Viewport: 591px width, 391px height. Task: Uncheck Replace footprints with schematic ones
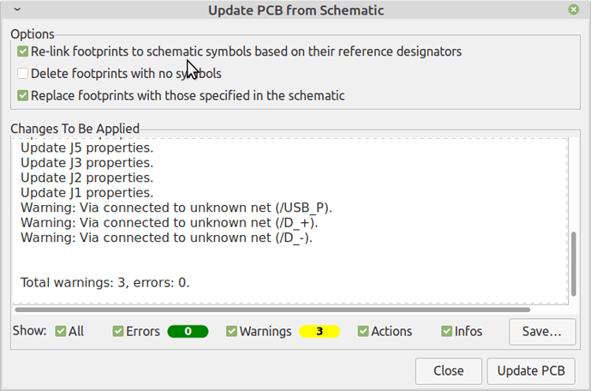22,95
